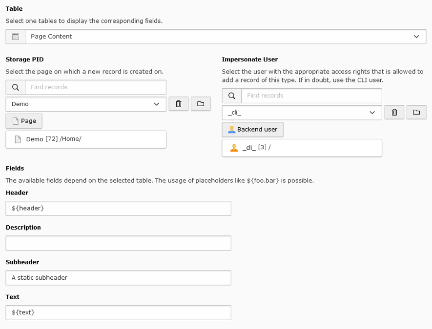Click the Backend user button

tap(252, 129)
